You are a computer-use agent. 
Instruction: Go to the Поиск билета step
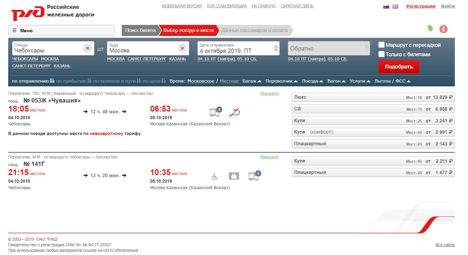(x=140, y=30)
